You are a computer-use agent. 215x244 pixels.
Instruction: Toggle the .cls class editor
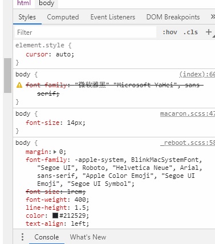coord(190,32)
